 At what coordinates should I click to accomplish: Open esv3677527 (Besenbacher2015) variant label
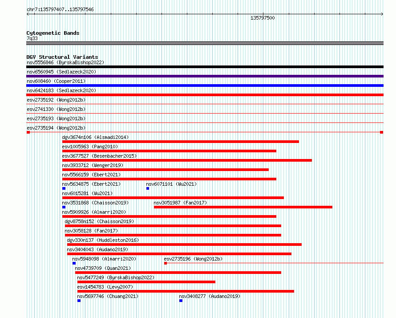pyautogui.click(x=99, y=156)
